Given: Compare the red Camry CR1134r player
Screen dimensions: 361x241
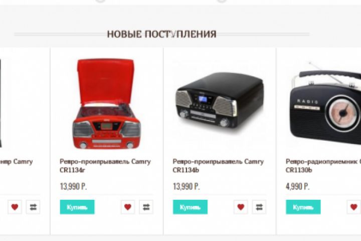Looking at the screenshot, I should coord(146,207).
